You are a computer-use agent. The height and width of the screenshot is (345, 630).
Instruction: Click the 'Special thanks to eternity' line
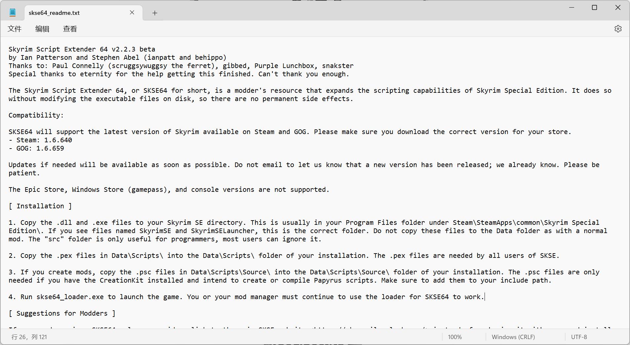(x=179, y=74)
